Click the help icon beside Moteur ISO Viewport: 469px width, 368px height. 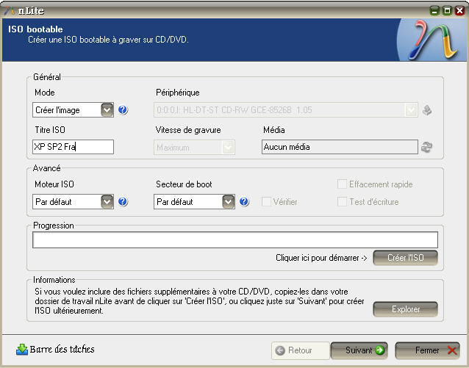(x=123, y=202)
